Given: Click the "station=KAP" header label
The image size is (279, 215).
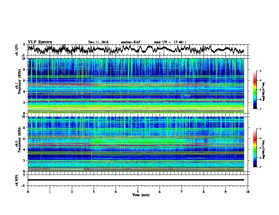Looking at the screenshot, I should coord(130,42).
